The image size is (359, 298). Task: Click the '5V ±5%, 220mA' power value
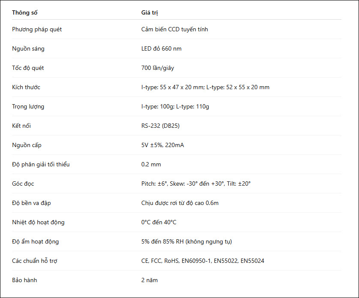(x=163, y=145)
